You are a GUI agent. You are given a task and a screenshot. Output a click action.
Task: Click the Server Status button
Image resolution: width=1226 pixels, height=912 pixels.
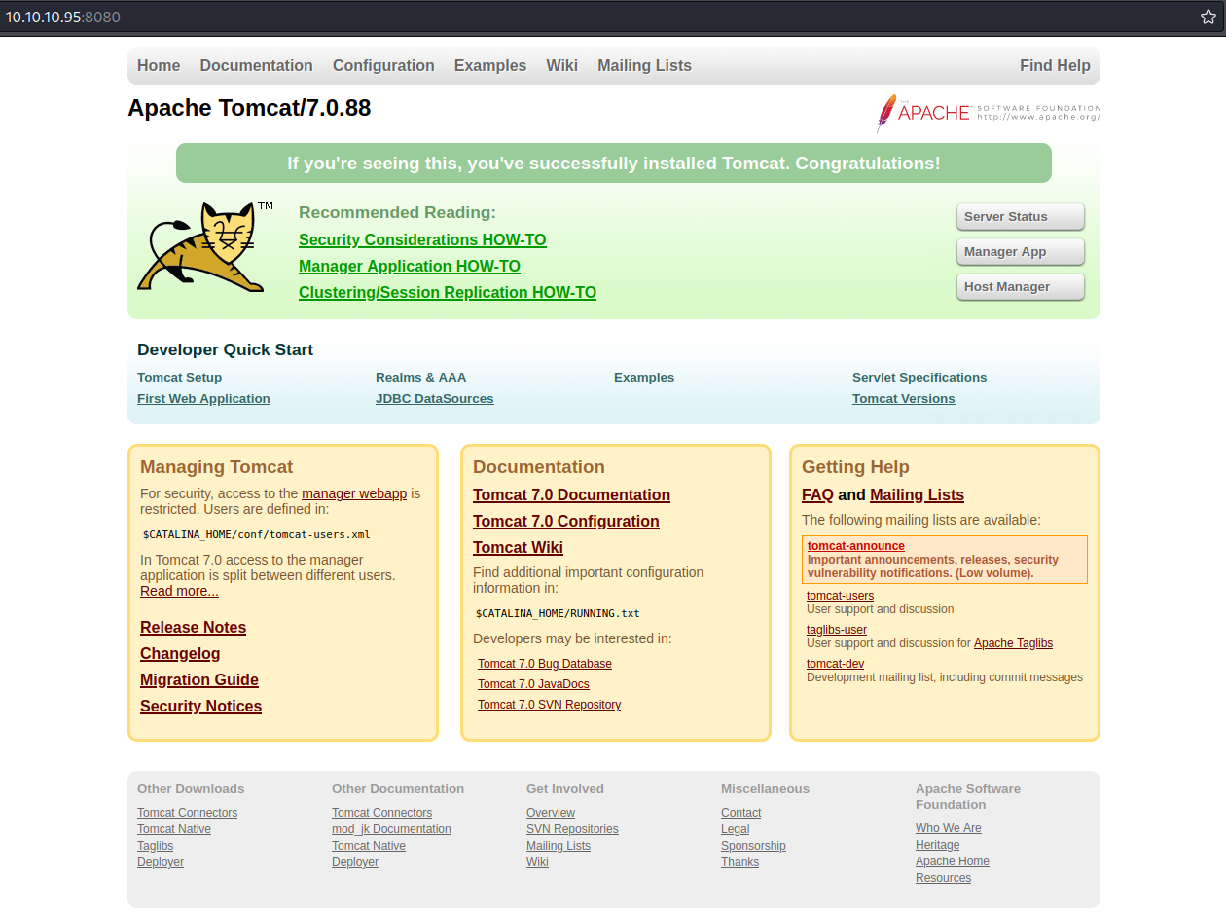(1020, 217)
